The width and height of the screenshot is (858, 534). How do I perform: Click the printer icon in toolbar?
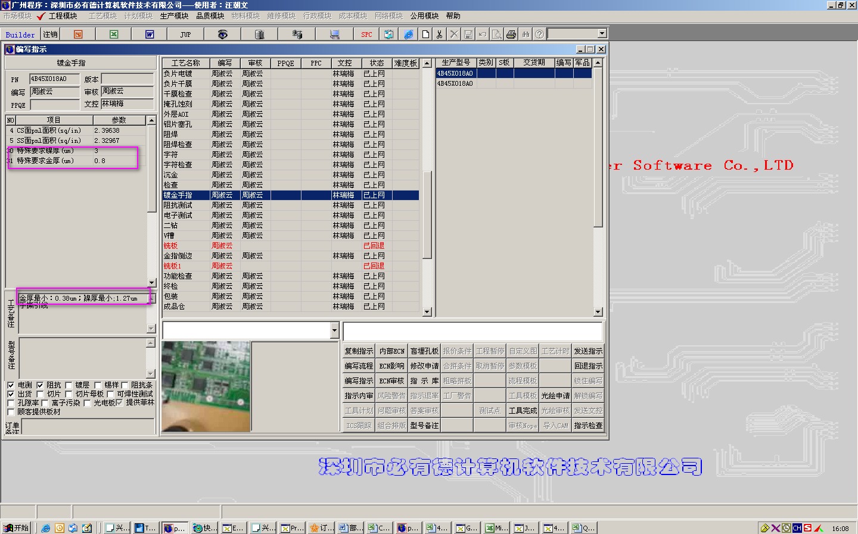(x=511, y=35)
